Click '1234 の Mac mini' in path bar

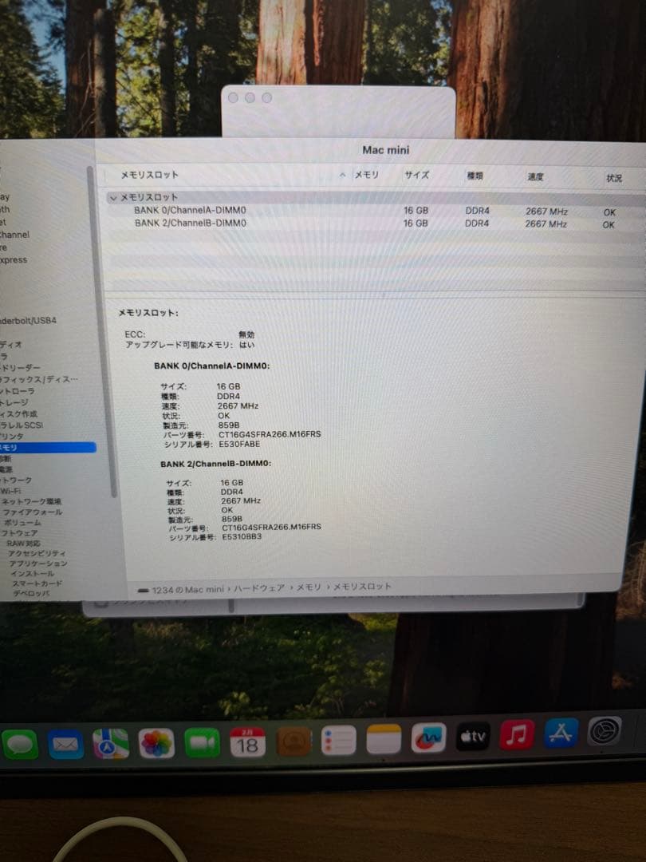187,590
